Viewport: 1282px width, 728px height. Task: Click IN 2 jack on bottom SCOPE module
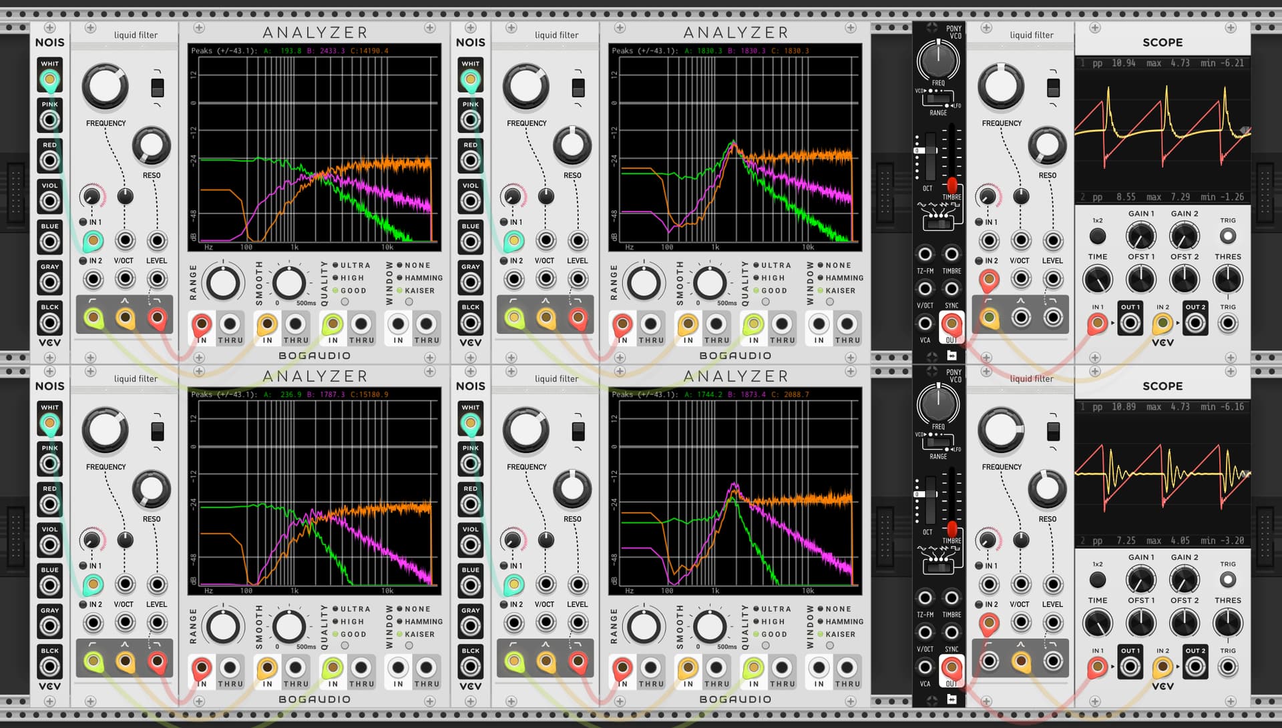point(1162,667)
